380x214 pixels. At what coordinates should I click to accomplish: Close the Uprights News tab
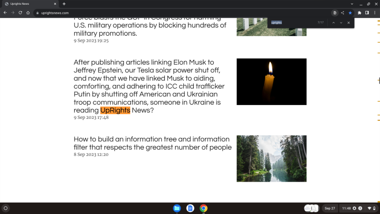[x=55, y=4]
